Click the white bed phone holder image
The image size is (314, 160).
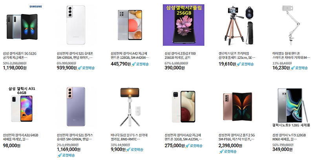pyautogui.click(x=291, y=25)
